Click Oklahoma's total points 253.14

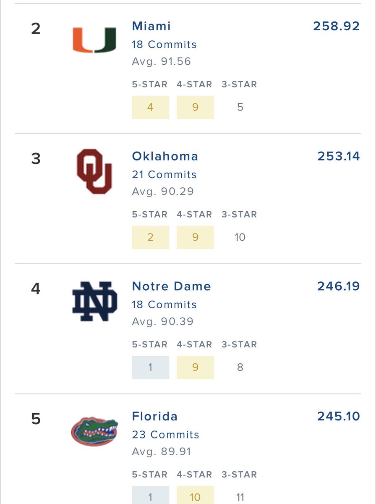pos(338,156)
